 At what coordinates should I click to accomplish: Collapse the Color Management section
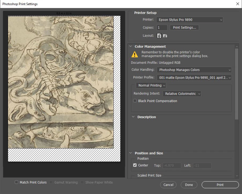pyautogui.click(x=131, y=46)
